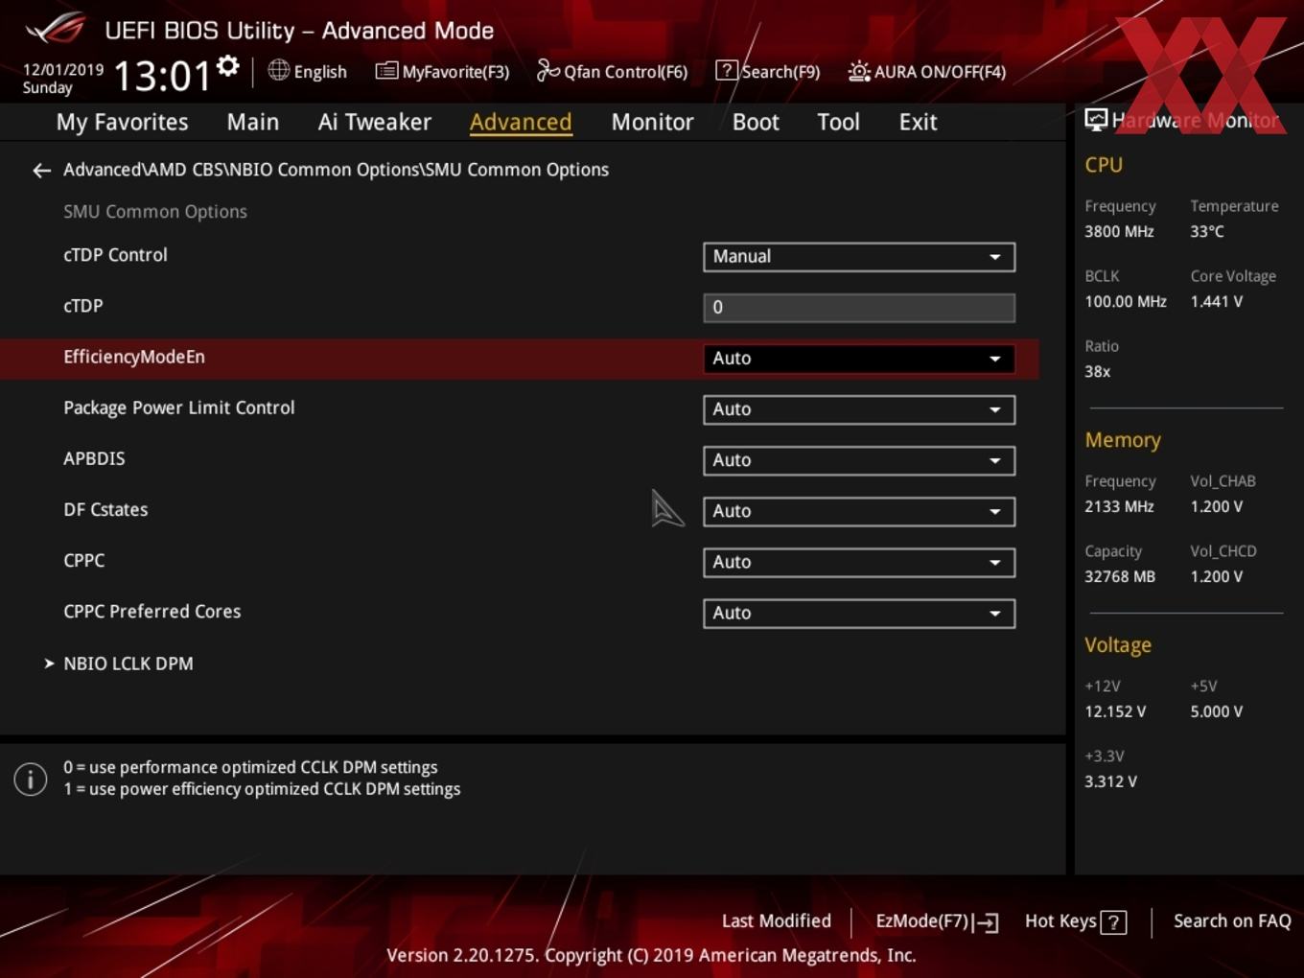Click the Last Modified button
1304x978 pixels.
777,921
